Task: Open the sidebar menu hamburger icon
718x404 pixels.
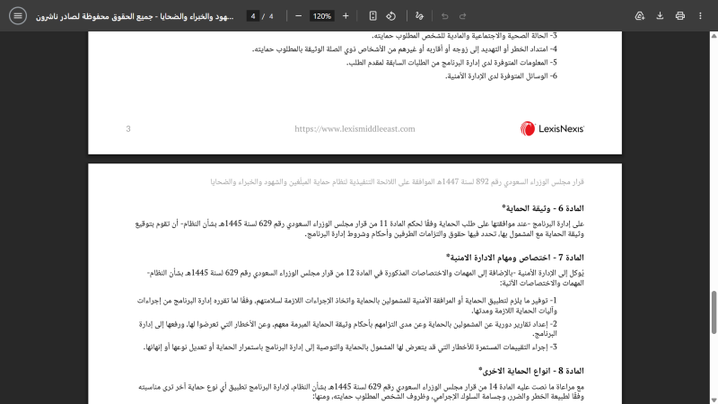Action: (17, 16)
